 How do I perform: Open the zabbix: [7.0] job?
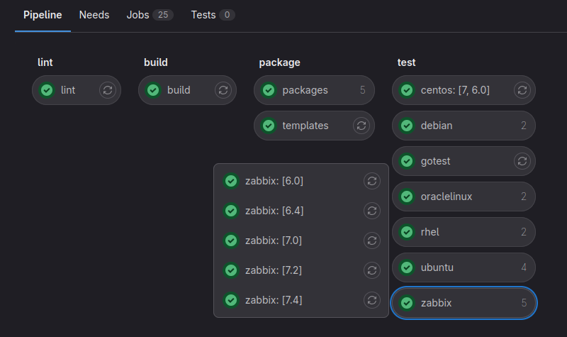point(274,241)
